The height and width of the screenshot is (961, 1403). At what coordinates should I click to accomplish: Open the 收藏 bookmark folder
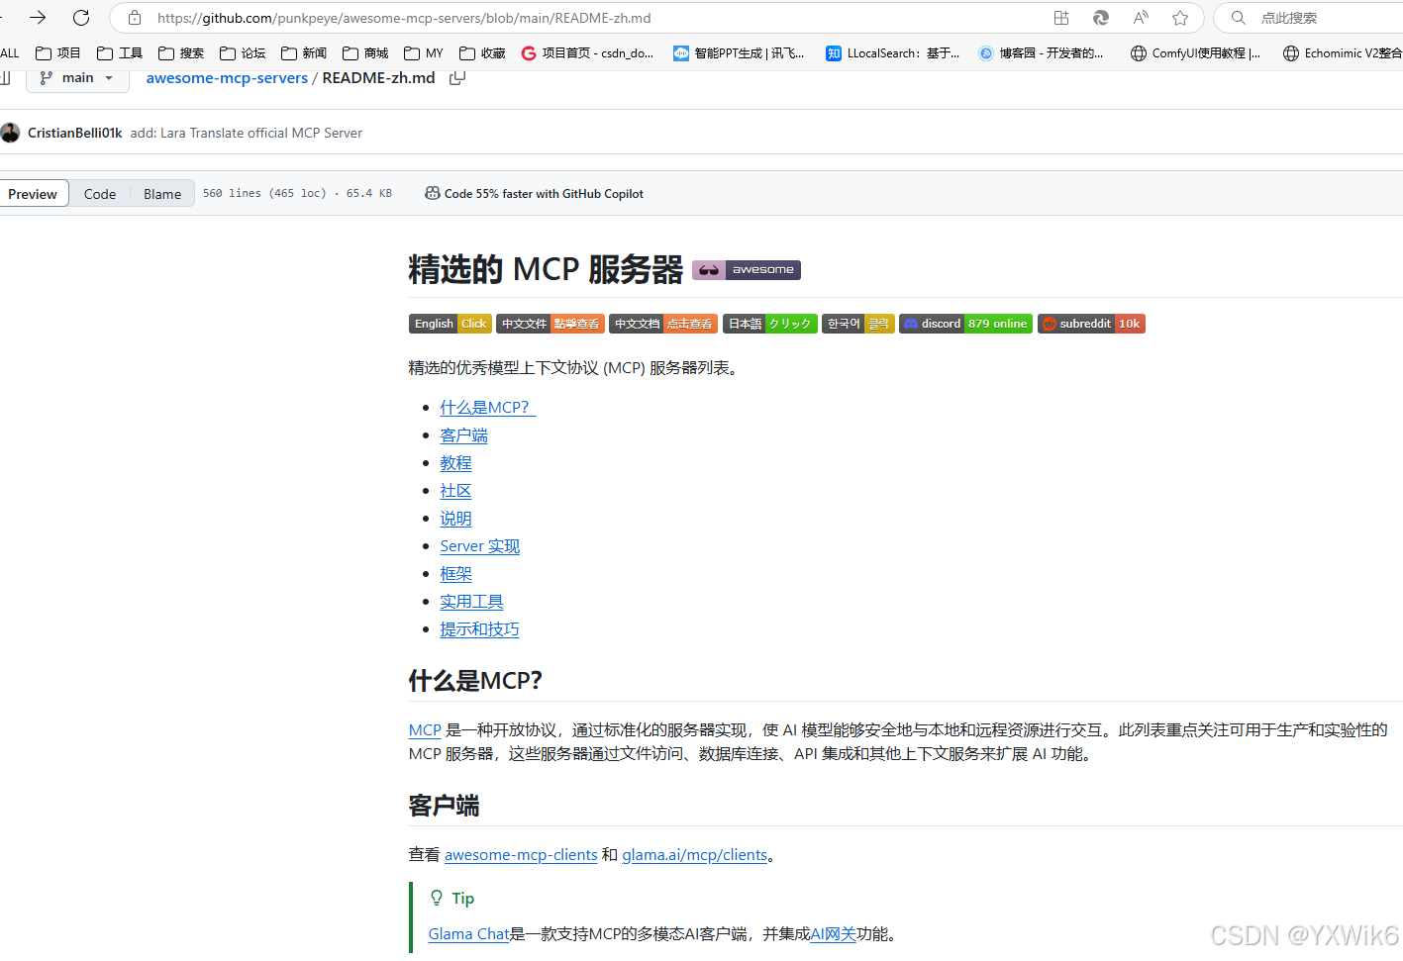[x=482, y=53]
